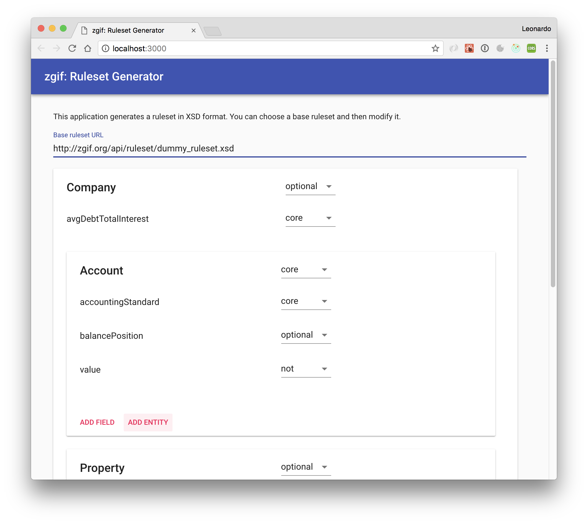
Task: Click the green CORS extension icon
Action: pos(531,48)
